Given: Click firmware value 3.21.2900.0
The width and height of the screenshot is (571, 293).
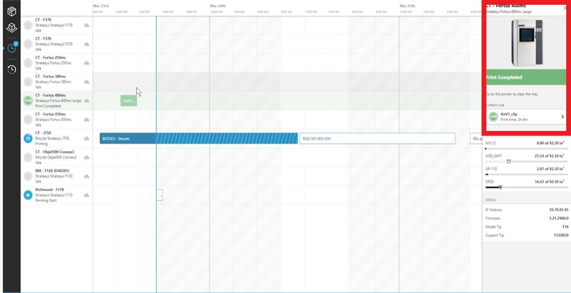Looking at the screenshot, I should click(x=559, y=218).
